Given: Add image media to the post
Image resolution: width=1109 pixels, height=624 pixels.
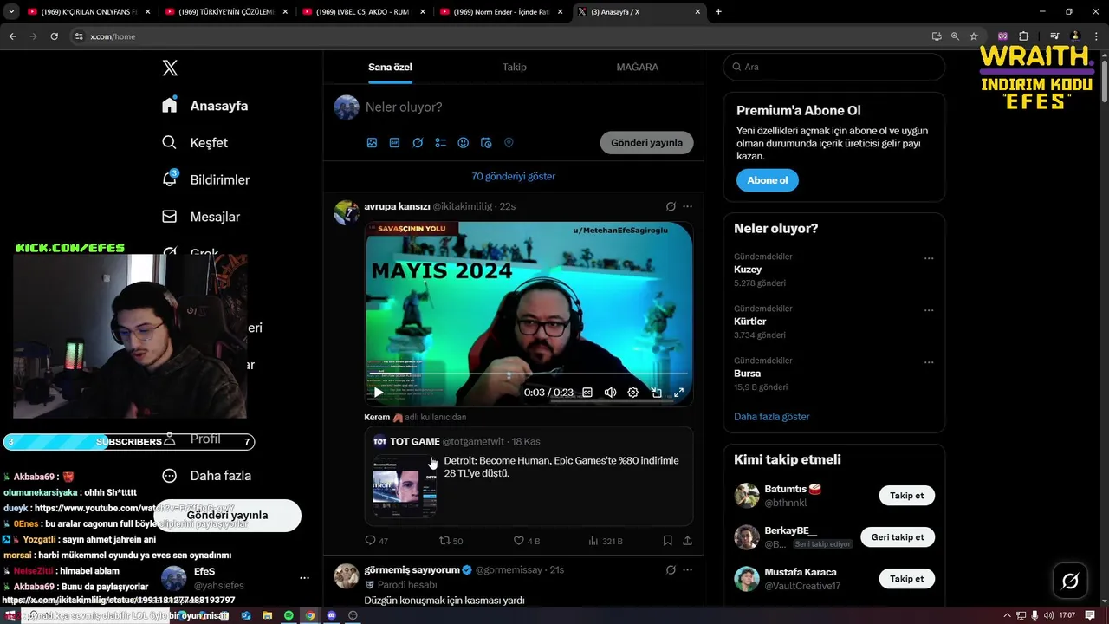Looking at the screenshot, I should tap(372, 143).
